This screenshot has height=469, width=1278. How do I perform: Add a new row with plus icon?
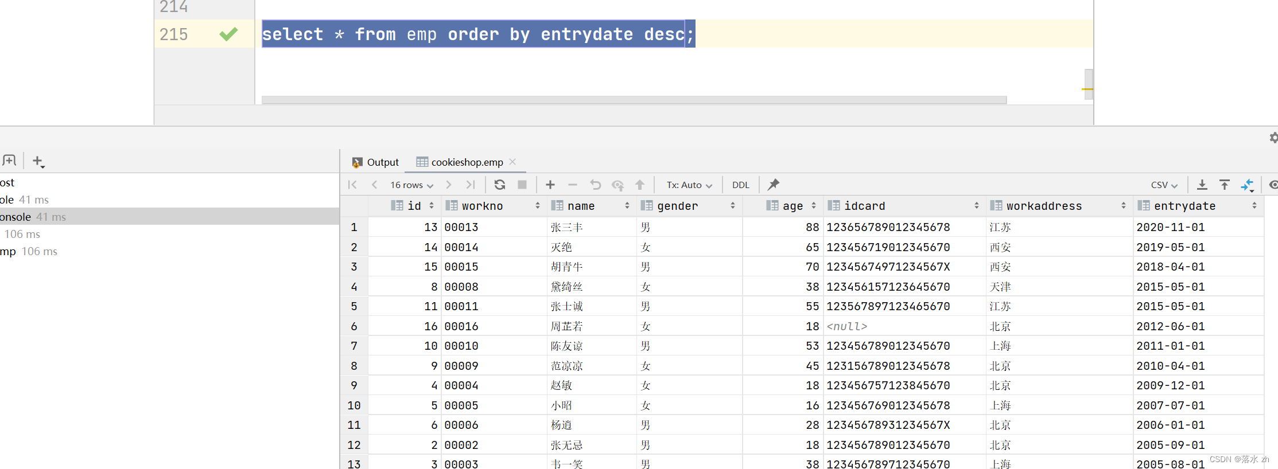[x=550, y=185]
